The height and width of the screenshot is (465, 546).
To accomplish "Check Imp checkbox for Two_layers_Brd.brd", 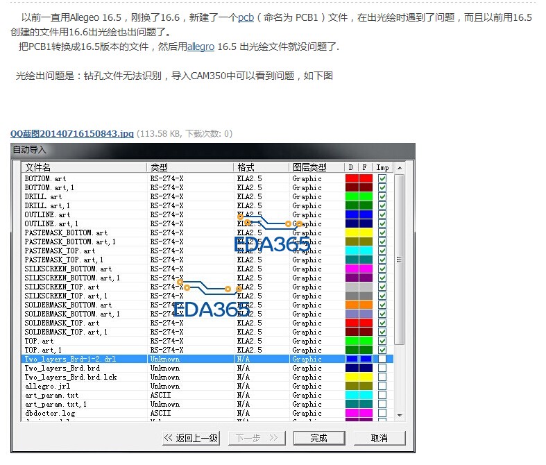I will (382, 368).
